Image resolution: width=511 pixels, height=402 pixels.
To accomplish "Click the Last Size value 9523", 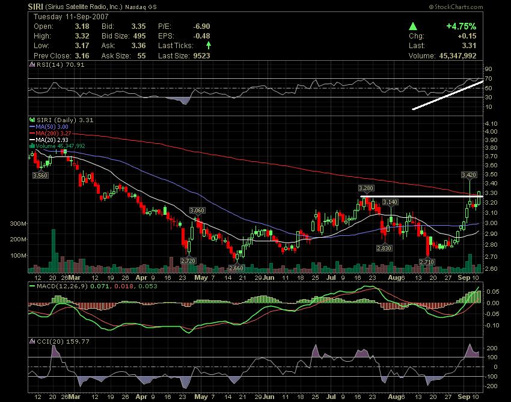I will point(201,55).
